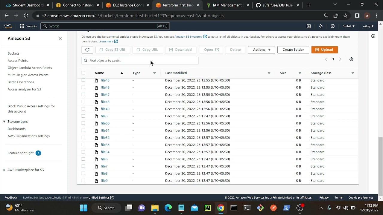Click the share page icon in address bar
Viewport: 383px width, 215px height.
click(336, 16)
